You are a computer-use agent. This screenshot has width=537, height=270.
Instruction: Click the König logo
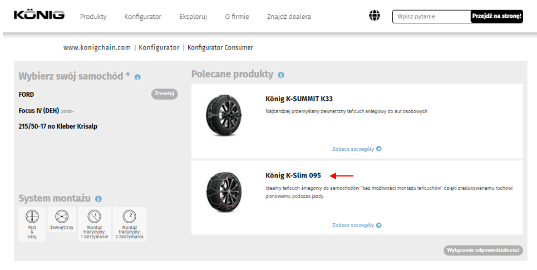pyautogui.click(x=39, y=15)
